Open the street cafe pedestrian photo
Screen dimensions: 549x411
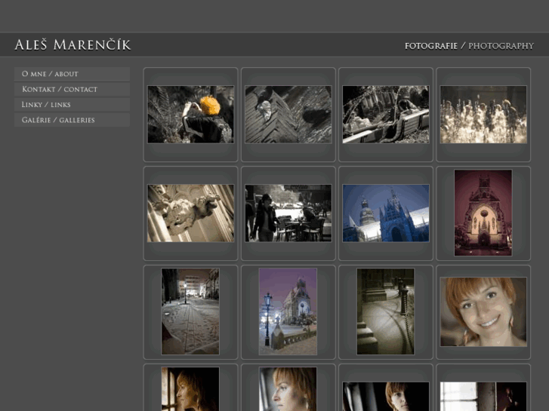click(x=288, y=213)
